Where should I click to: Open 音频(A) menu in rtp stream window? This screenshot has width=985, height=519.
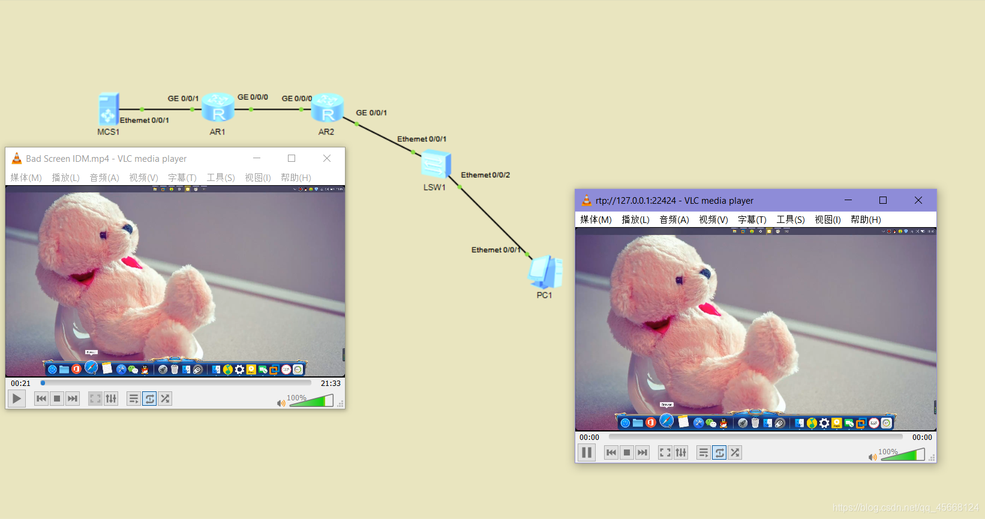click(674, 219)
